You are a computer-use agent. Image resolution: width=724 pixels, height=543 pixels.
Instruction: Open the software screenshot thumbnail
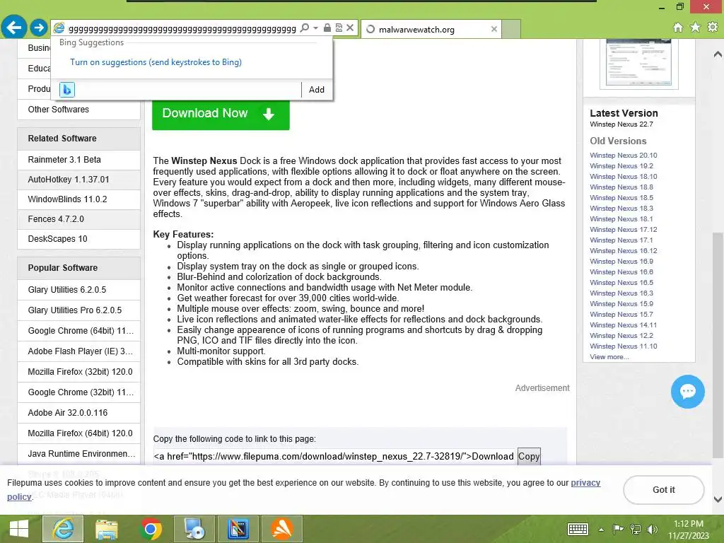tap(639, 64)
